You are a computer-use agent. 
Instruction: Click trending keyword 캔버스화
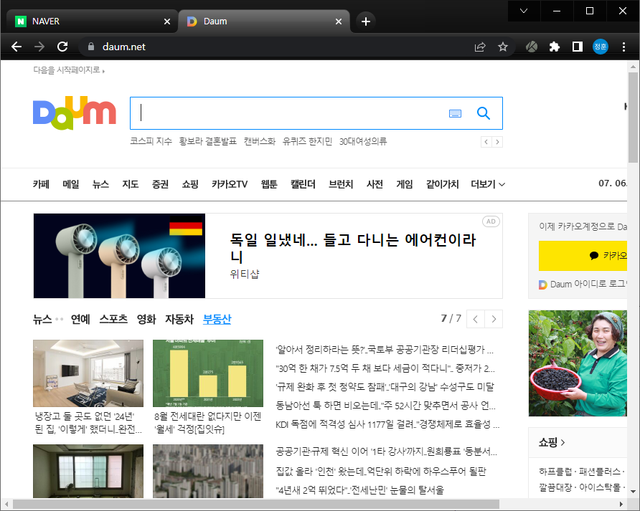(x=260, y=141)
